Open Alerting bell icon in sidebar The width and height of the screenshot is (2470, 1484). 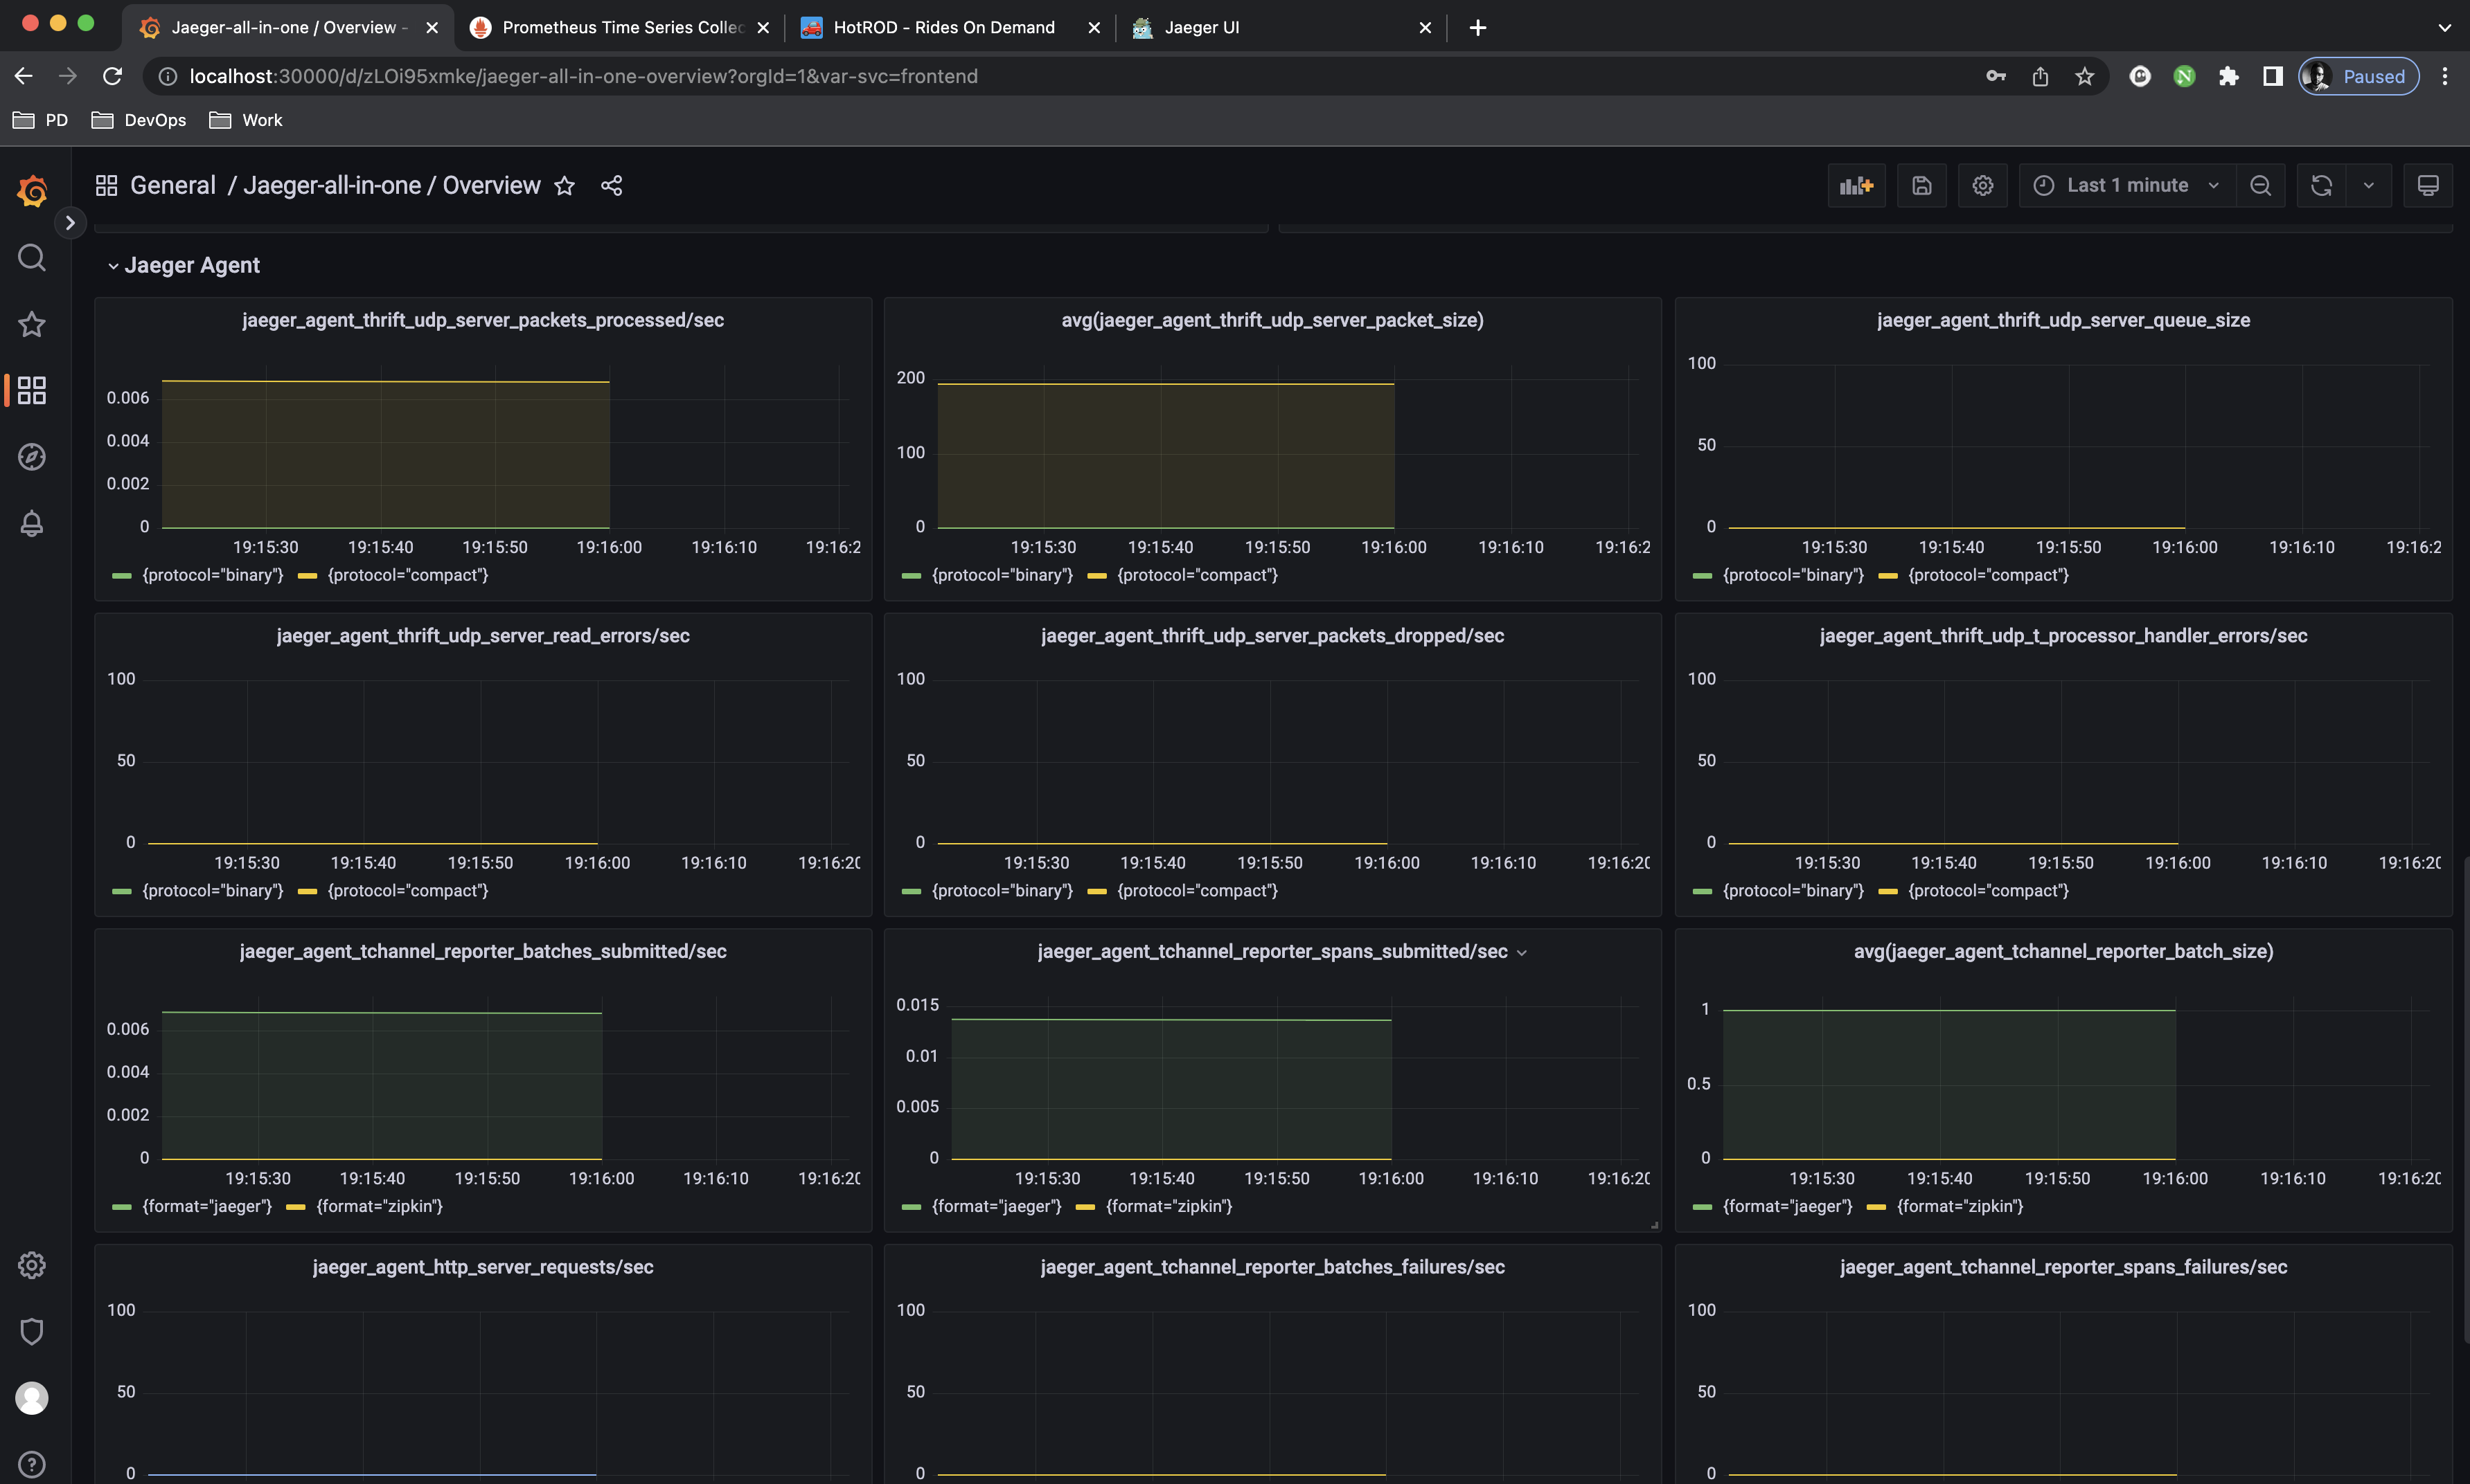[x=32, y=523]
